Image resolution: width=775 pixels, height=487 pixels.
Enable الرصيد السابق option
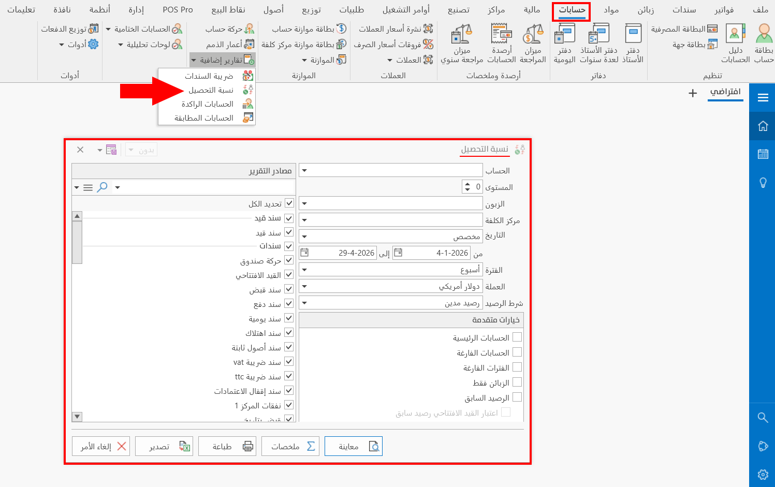(517, 397)
